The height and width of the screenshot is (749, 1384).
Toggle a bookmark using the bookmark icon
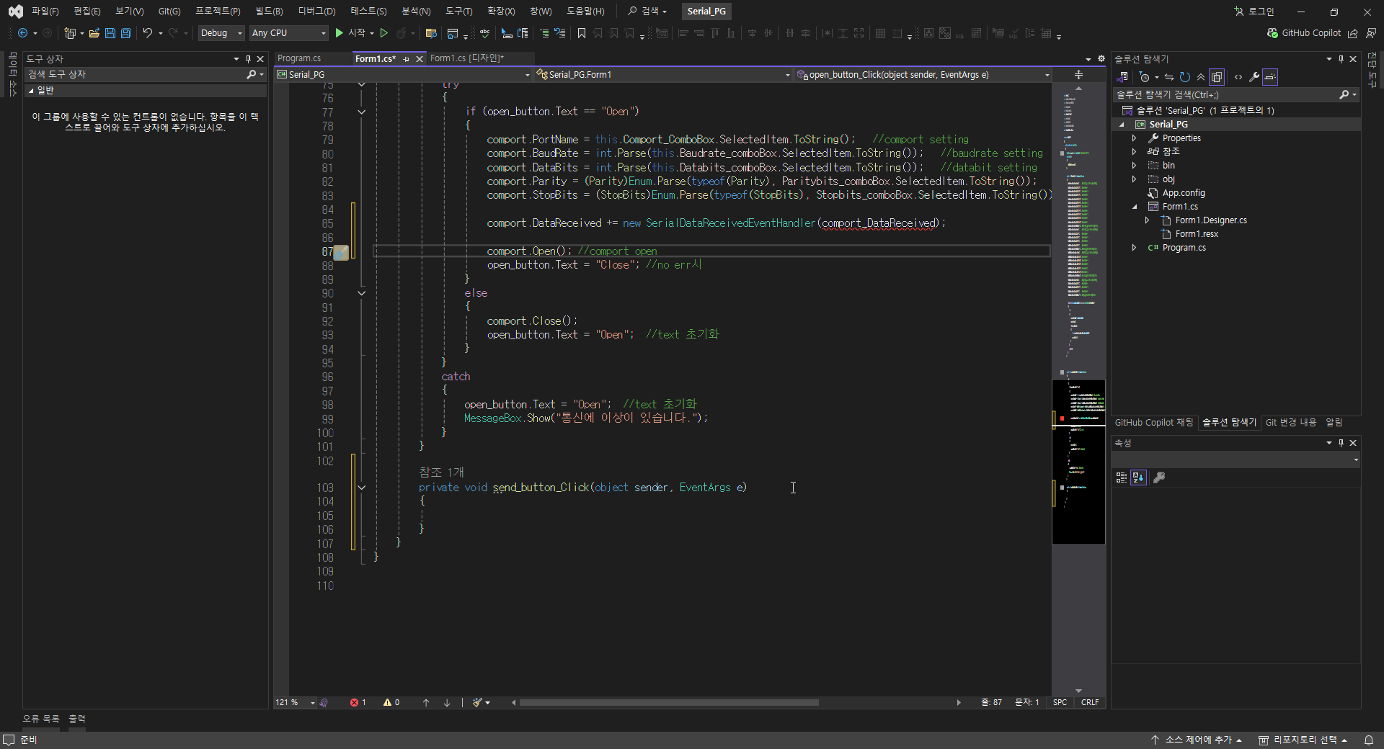pos(582,33)
